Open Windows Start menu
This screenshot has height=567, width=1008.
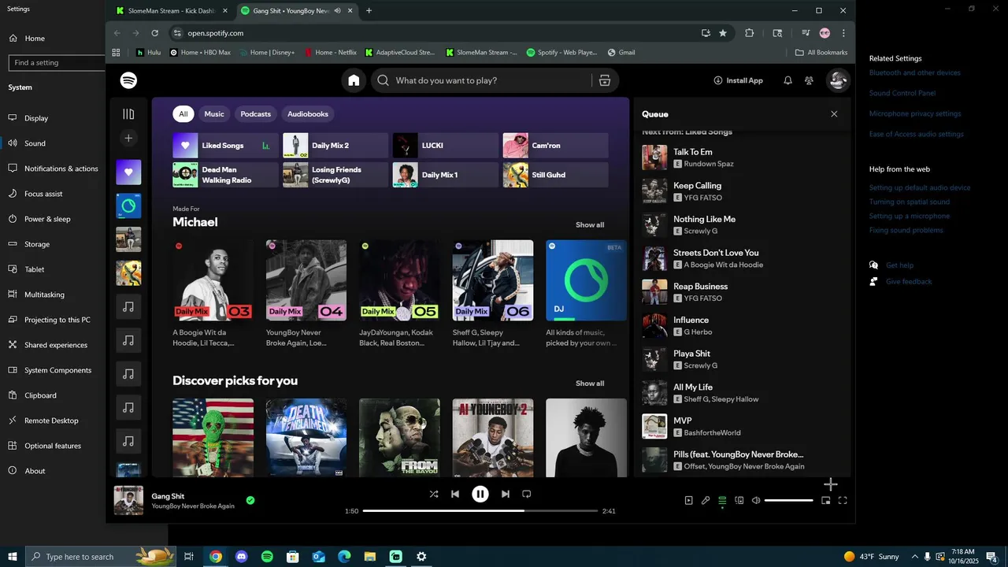point(12,557)
